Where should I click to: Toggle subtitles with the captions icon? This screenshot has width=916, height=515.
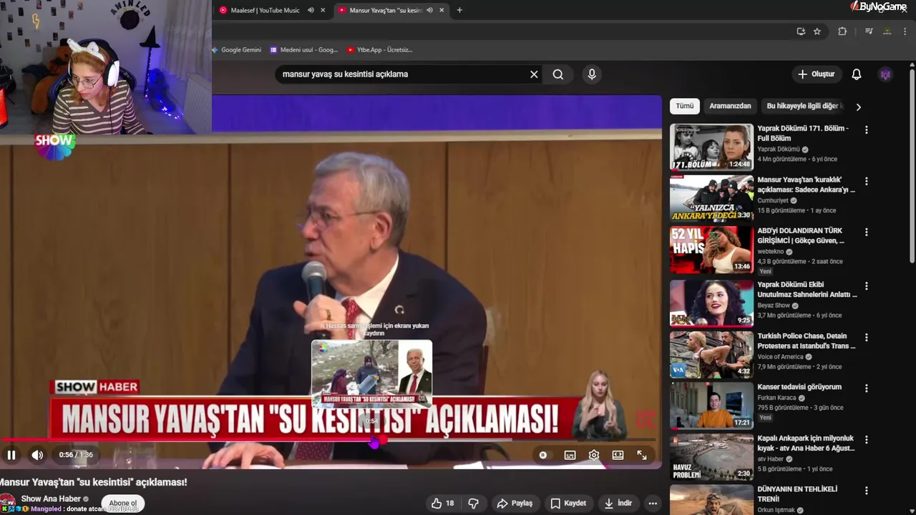tap(570, 455)
